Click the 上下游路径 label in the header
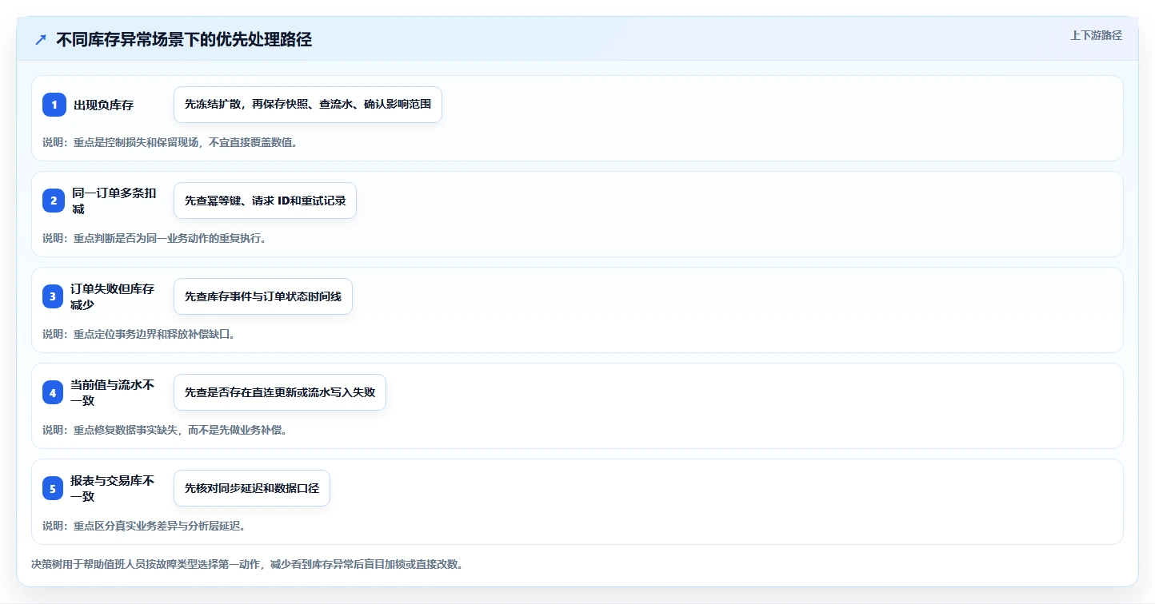 tap(1096, 35)
